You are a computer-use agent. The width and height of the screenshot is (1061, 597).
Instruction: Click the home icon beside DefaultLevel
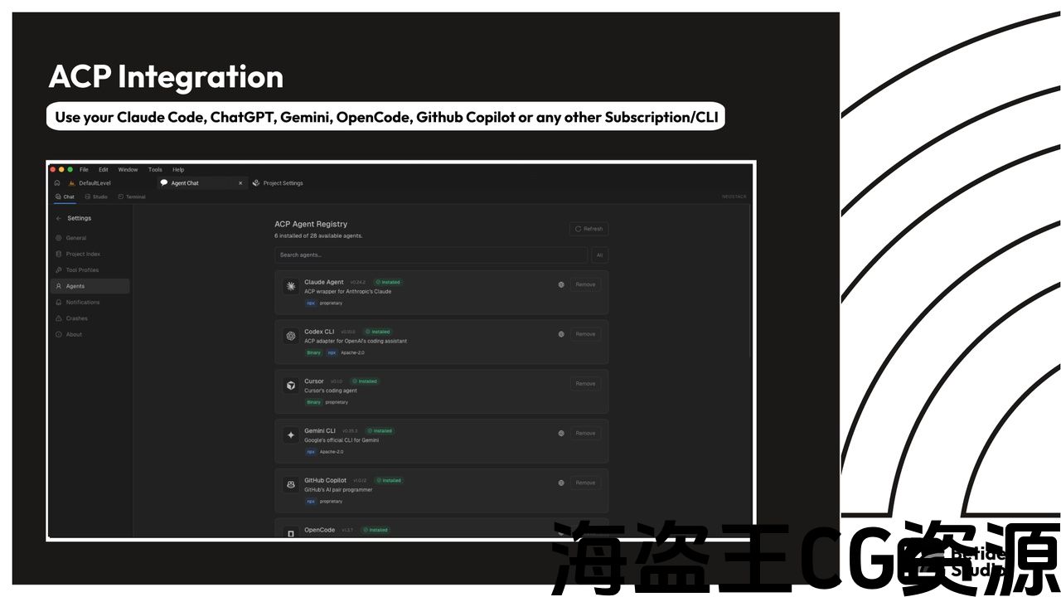[57, 183]
